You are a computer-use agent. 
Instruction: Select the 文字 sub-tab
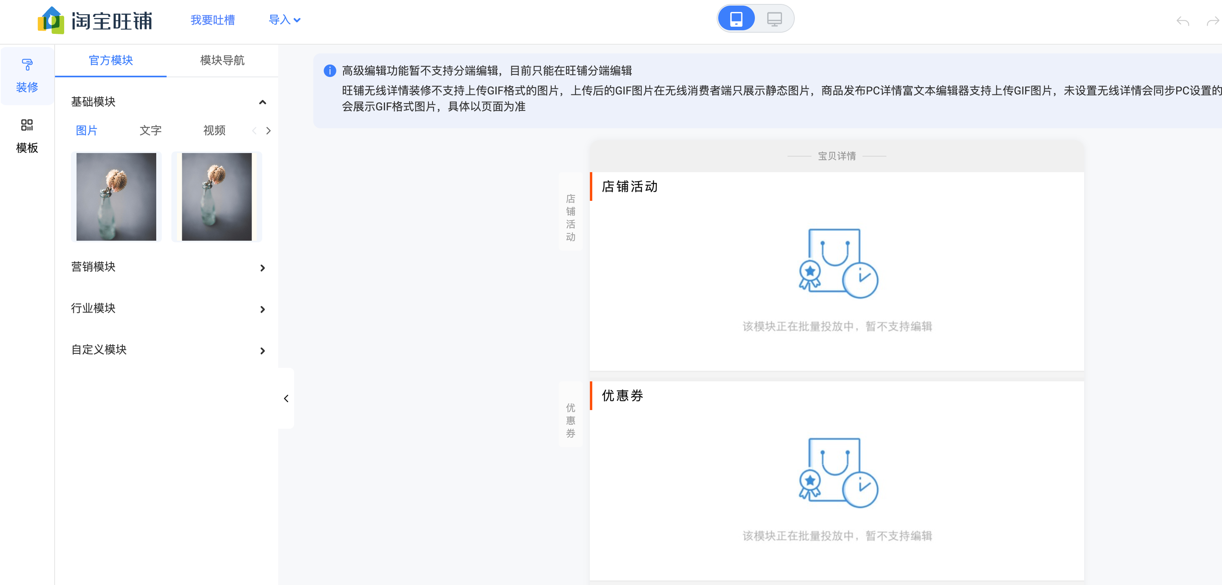click(150, 130)
